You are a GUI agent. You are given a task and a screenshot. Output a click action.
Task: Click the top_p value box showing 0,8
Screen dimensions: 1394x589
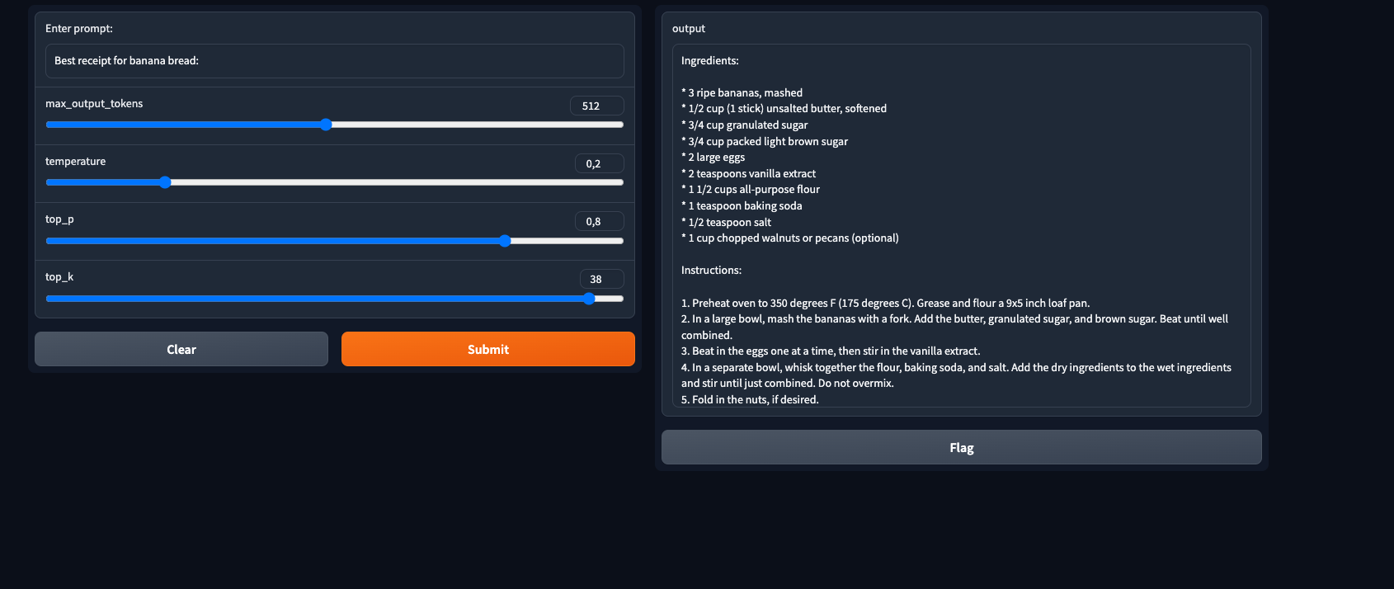point(599,221)
